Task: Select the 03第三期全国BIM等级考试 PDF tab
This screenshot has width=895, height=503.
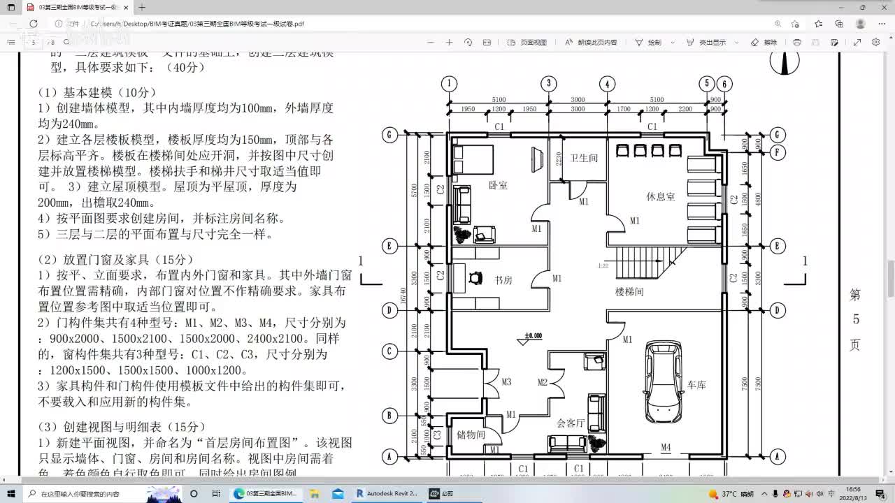Action: [76, 7]
